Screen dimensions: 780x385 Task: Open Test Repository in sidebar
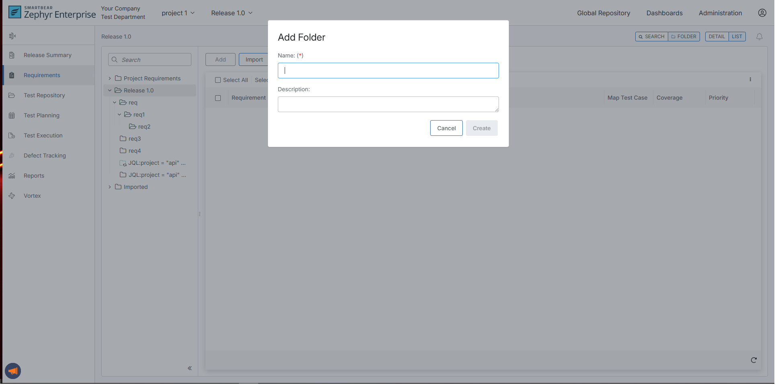44,95
